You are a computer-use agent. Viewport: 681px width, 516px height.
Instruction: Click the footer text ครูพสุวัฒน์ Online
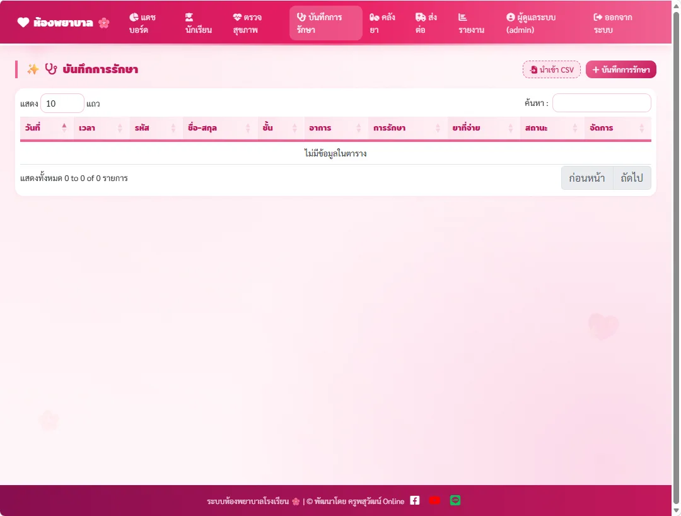(376, 501)
